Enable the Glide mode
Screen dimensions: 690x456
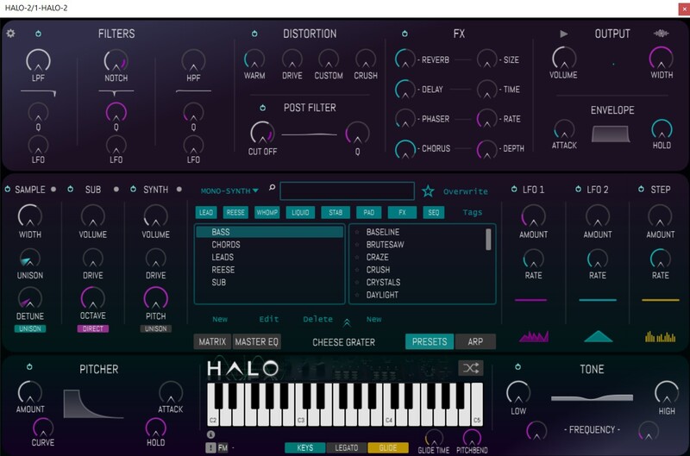coord(387,447)
